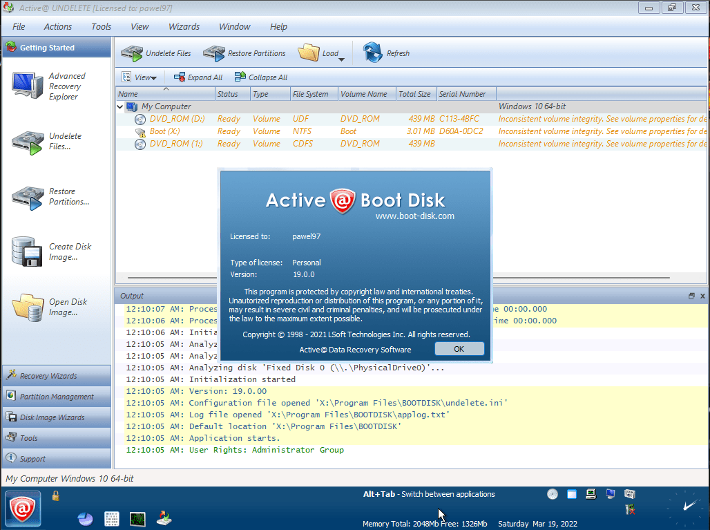Sort by File System column
Screen dimensions: 710x530
pos(314,94)
